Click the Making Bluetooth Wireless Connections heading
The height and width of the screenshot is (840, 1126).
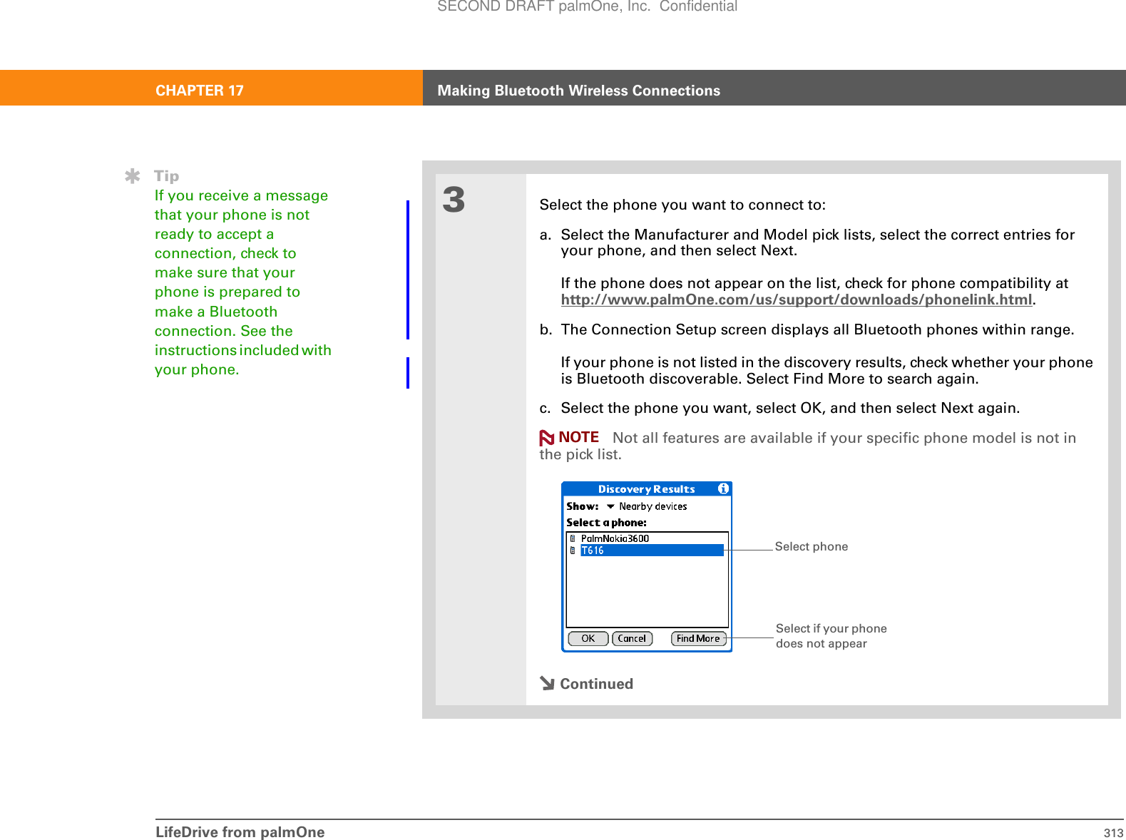coord(579,91)
